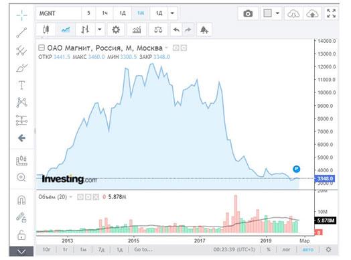
Task: Set bottom range to 1д
Action: 119,249
